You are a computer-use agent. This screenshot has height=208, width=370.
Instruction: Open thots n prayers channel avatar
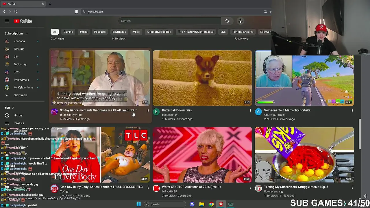(54, 112)
